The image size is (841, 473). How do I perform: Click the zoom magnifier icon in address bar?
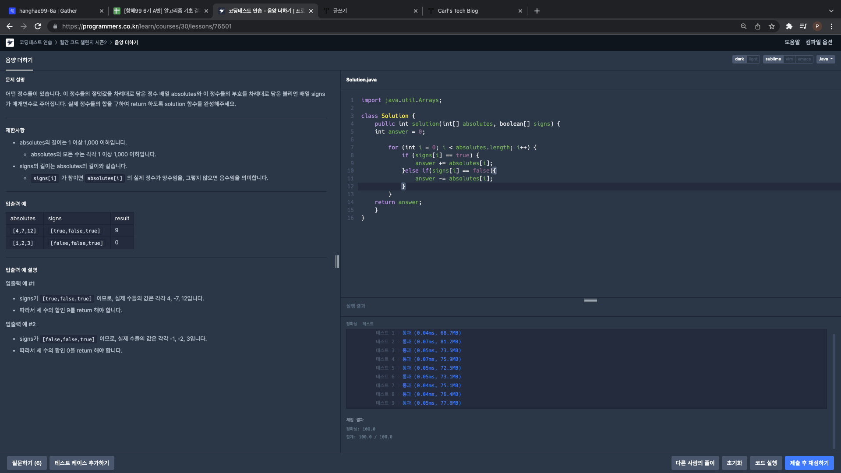point(743,26)
